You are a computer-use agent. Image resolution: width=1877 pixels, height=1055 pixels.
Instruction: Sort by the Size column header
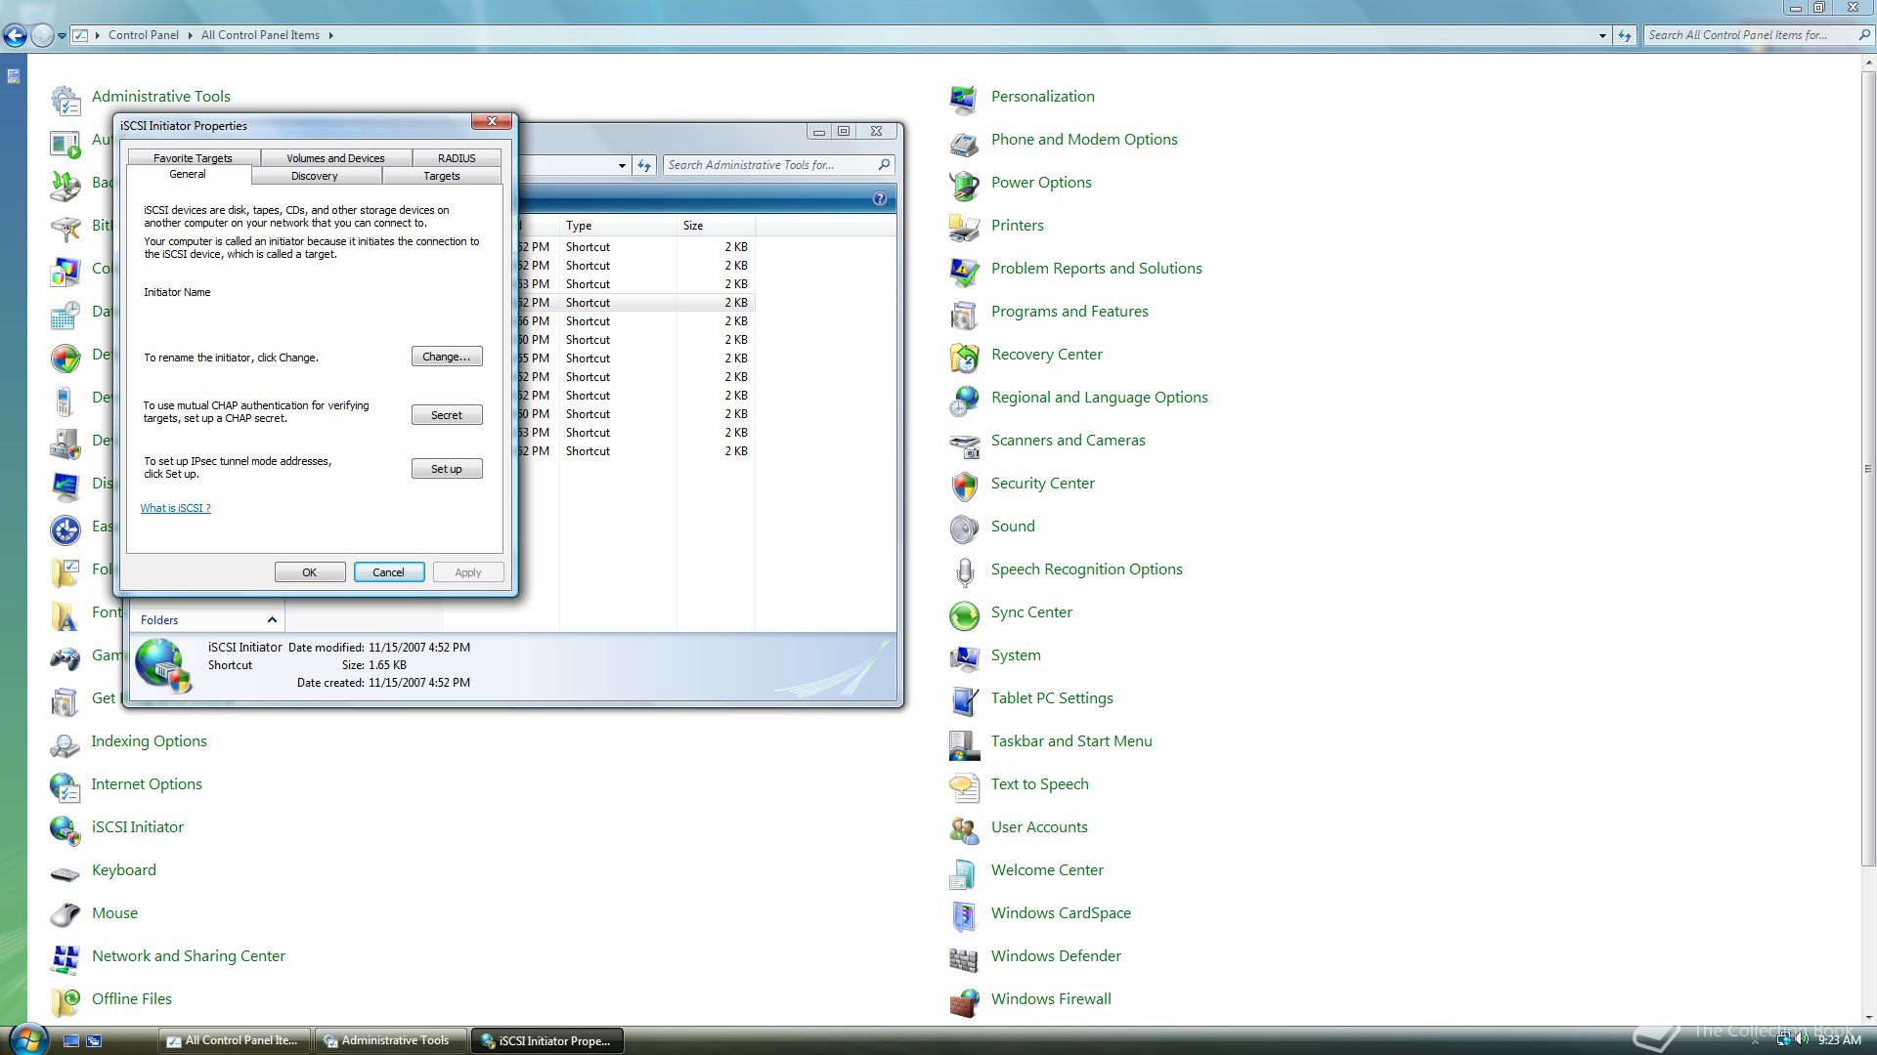[x=716, y=226]
